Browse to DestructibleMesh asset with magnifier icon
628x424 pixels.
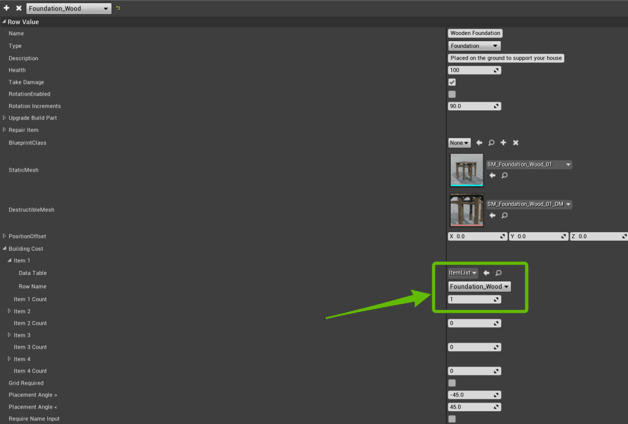click(x=505, y=215)
